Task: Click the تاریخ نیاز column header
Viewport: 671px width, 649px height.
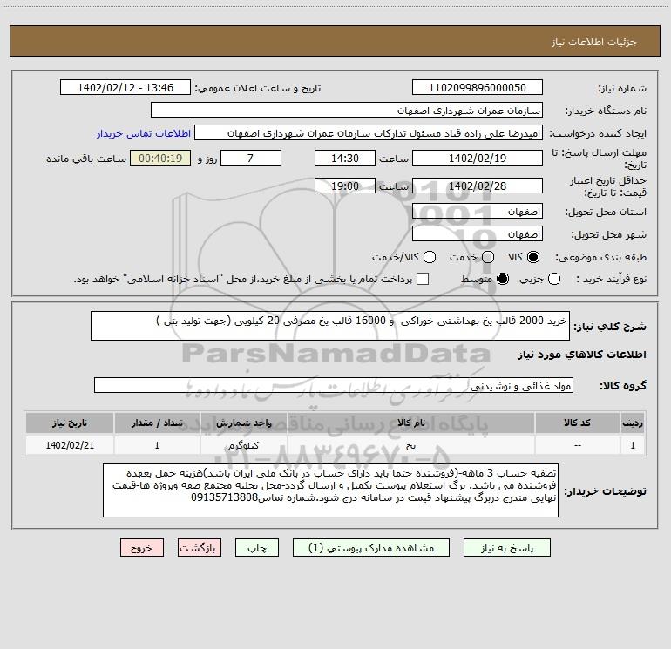Action: [x=70, y=423]
